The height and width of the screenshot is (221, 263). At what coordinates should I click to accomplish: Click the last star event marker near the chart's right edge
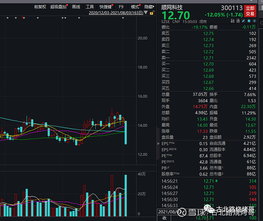(123, 18)
